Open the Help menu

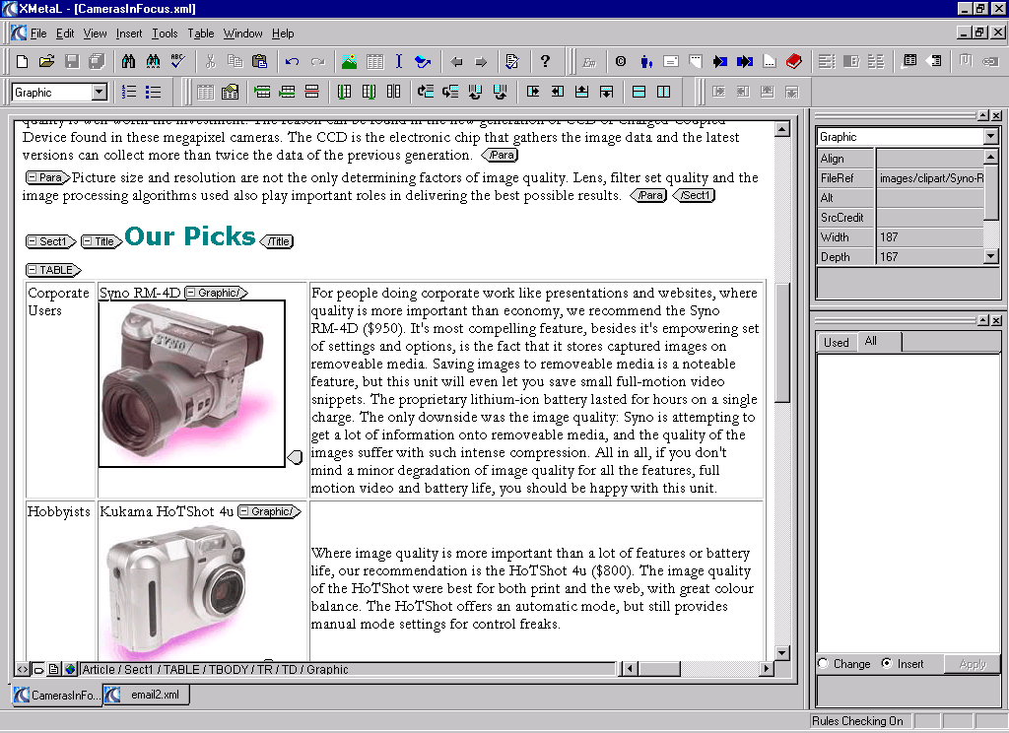point(283,33)
